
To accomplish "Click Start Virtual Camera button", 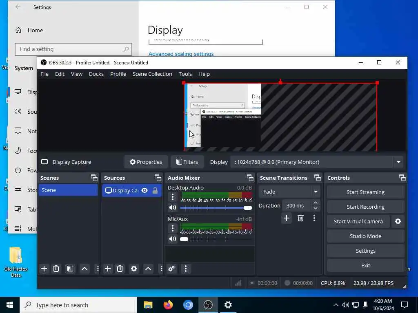I will point(358,221).
